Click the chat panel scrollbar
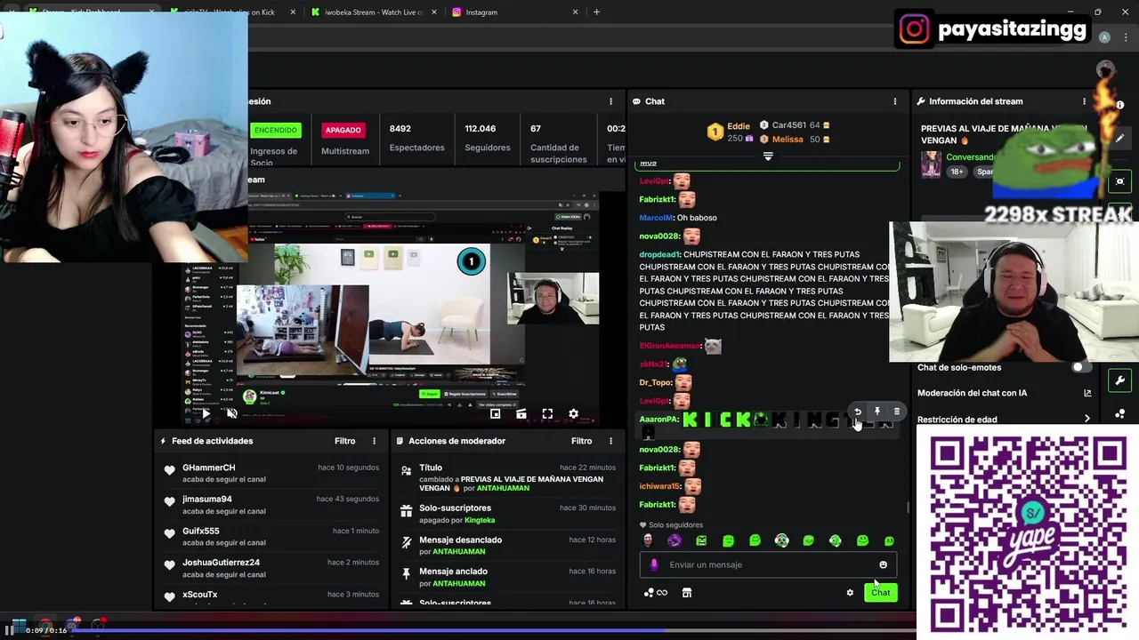 pos(907,508)
